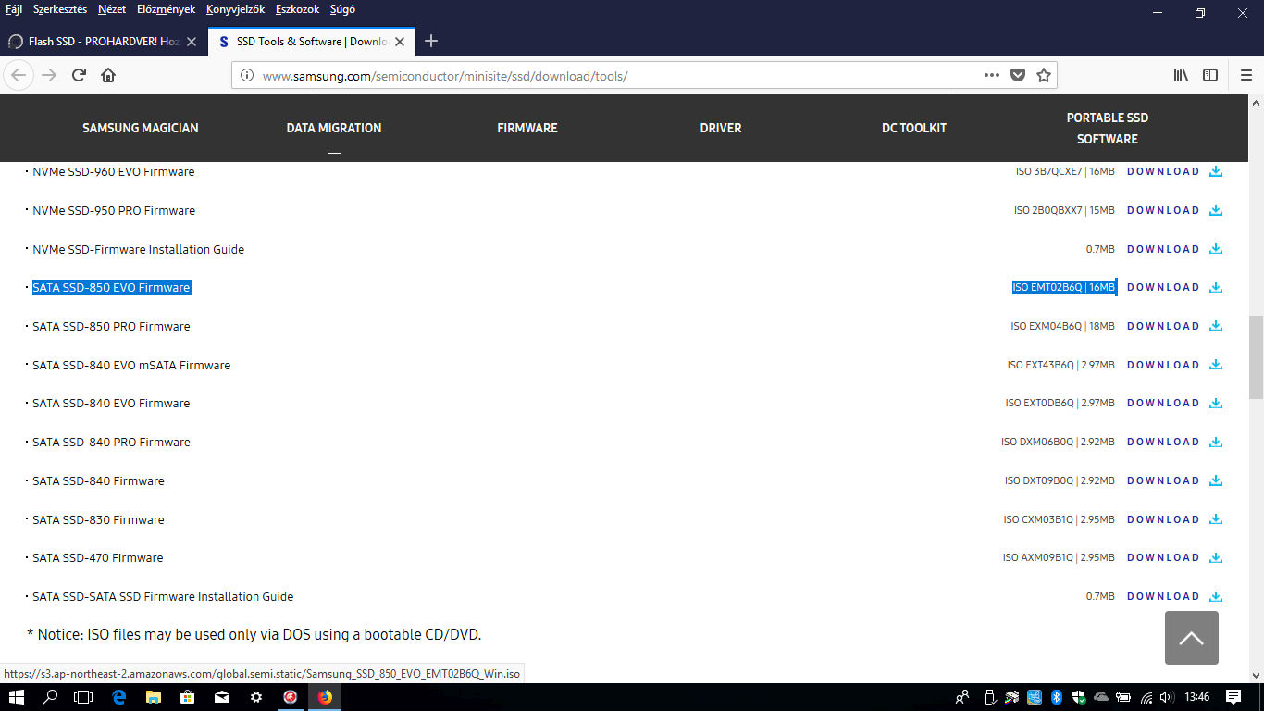Image resolution: width=1264 pixels, height=711 pixels.
Task: Open Task View on the taskbar
Action: point(84,697)
